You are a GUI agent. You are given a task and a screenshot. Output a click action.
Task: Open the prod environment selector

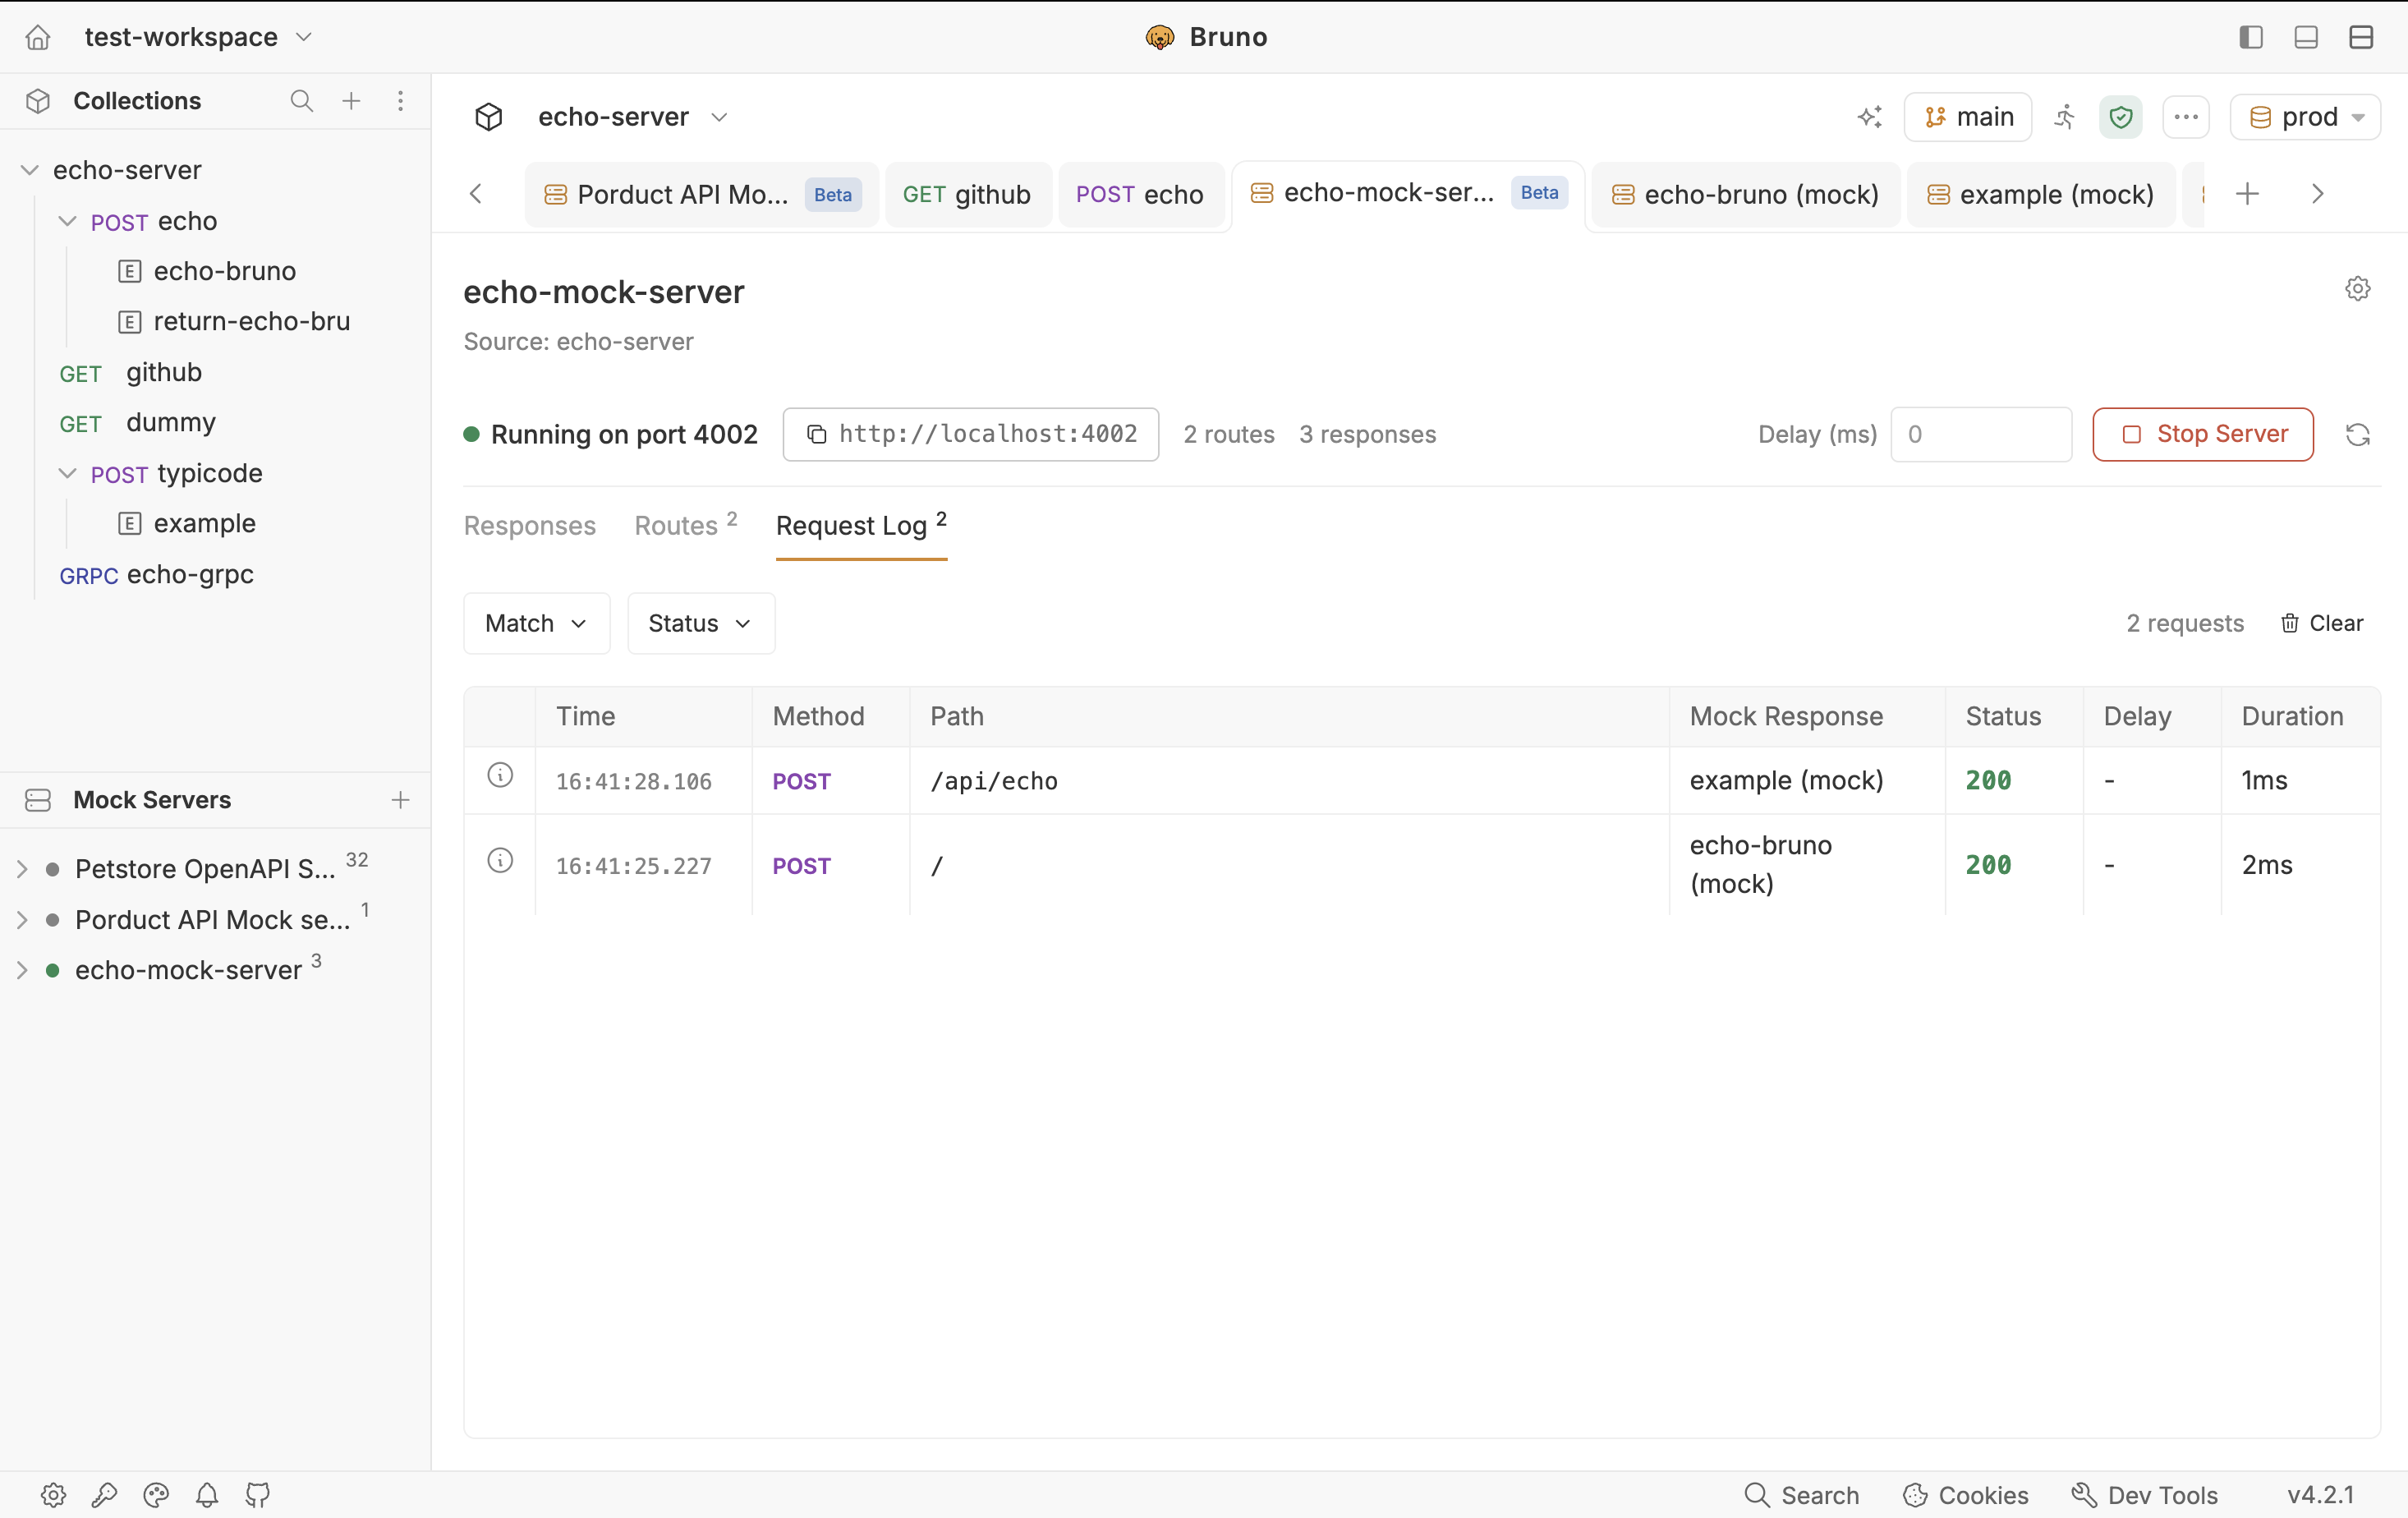pyautogui.click(x=2305, y=117)
